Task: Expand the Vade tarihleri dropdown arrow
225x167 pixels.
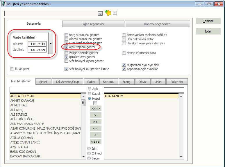Action: coord(51,43)
